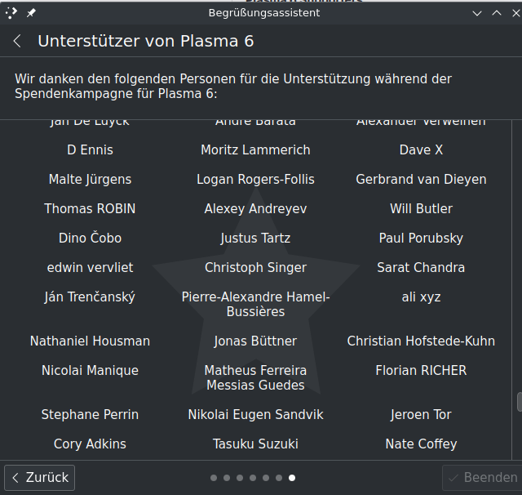Click the name Moritz Lammerich

click(255, 150)
